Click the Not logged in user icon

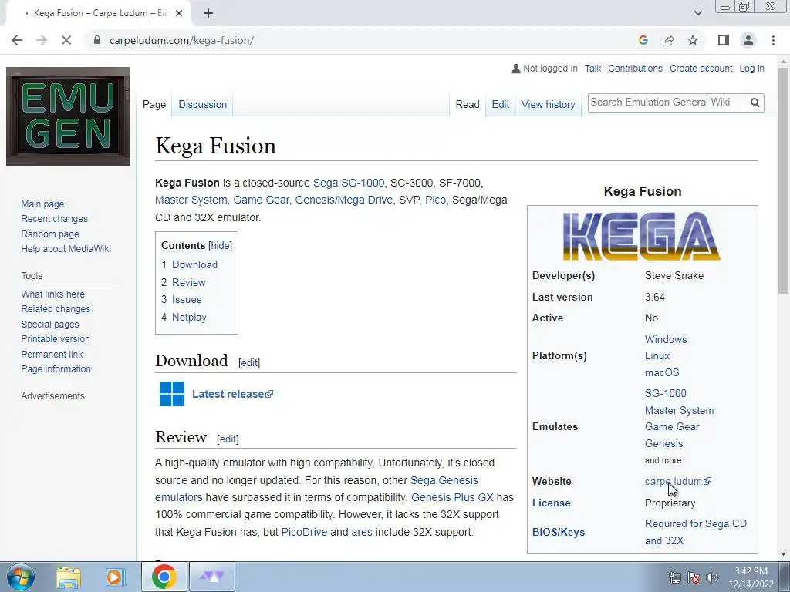tap(515, 69)
